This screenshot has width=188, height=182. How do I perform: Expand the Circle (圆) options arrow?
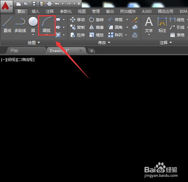tap(33, 35)
